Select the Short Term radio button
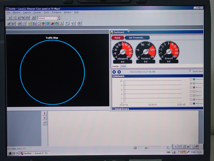Screen dimensions: 214x161 pyautogui.click(x=190, y=71)
